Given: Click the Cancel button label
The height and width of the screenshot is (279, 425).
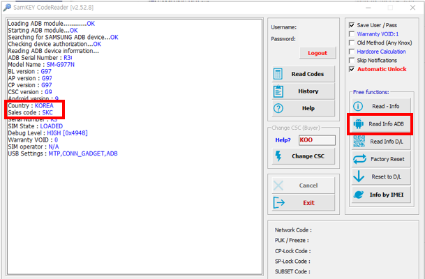Looking at the screenshot, I should (308, 186).
